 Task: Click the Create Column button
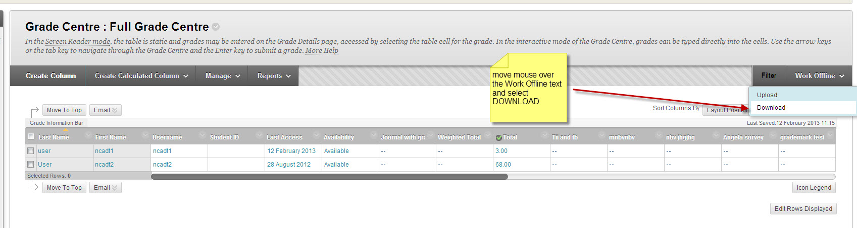(x=51, y=76)
